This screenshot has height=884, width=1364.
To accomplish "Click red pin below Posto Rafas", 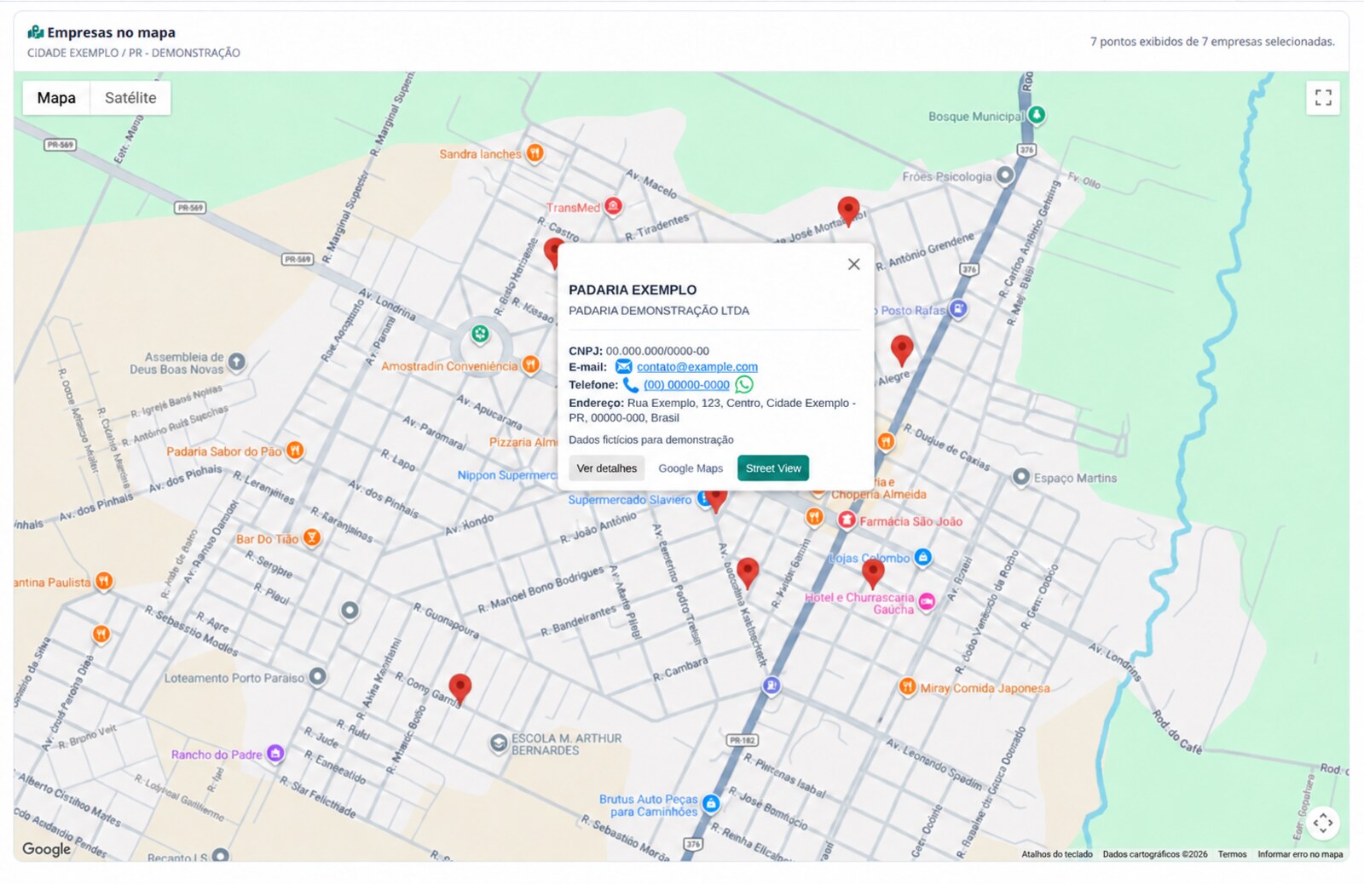I will pyautogui.click(x=902, y=350).
